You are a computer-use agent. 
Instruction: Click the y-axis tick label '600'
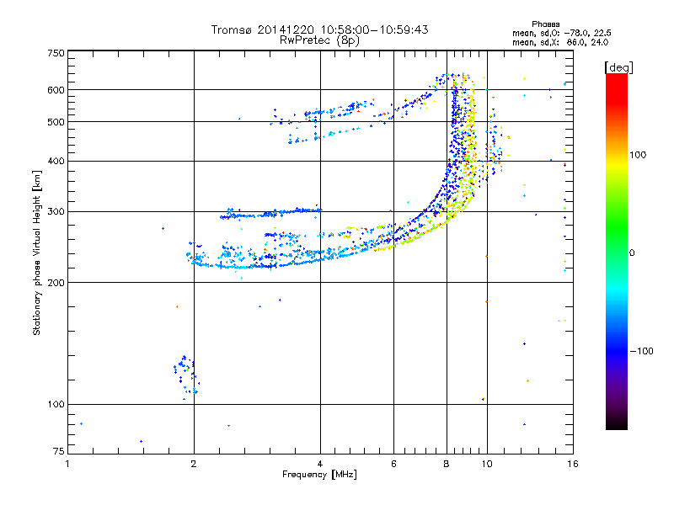[x=56, y=90]
